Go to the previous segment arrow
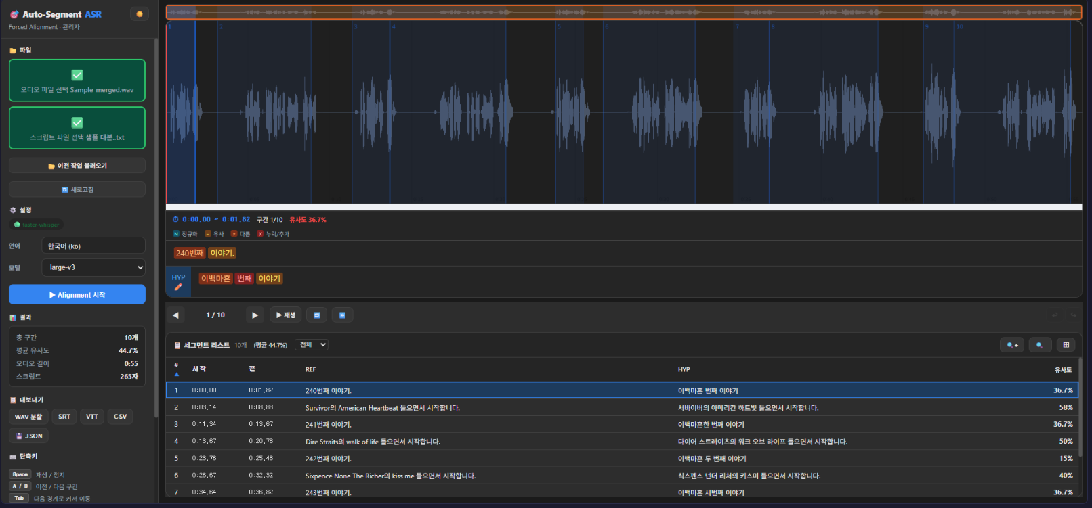Screen dimensions: 1092x508 pyautogui.click(x=176, y=315)
